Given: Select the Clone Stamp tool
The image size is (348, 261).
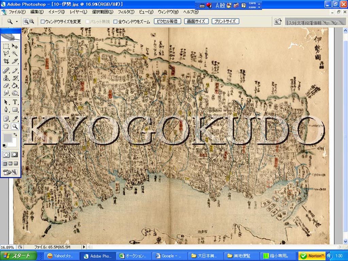Looking at the screenshot, I should [6, 78].
